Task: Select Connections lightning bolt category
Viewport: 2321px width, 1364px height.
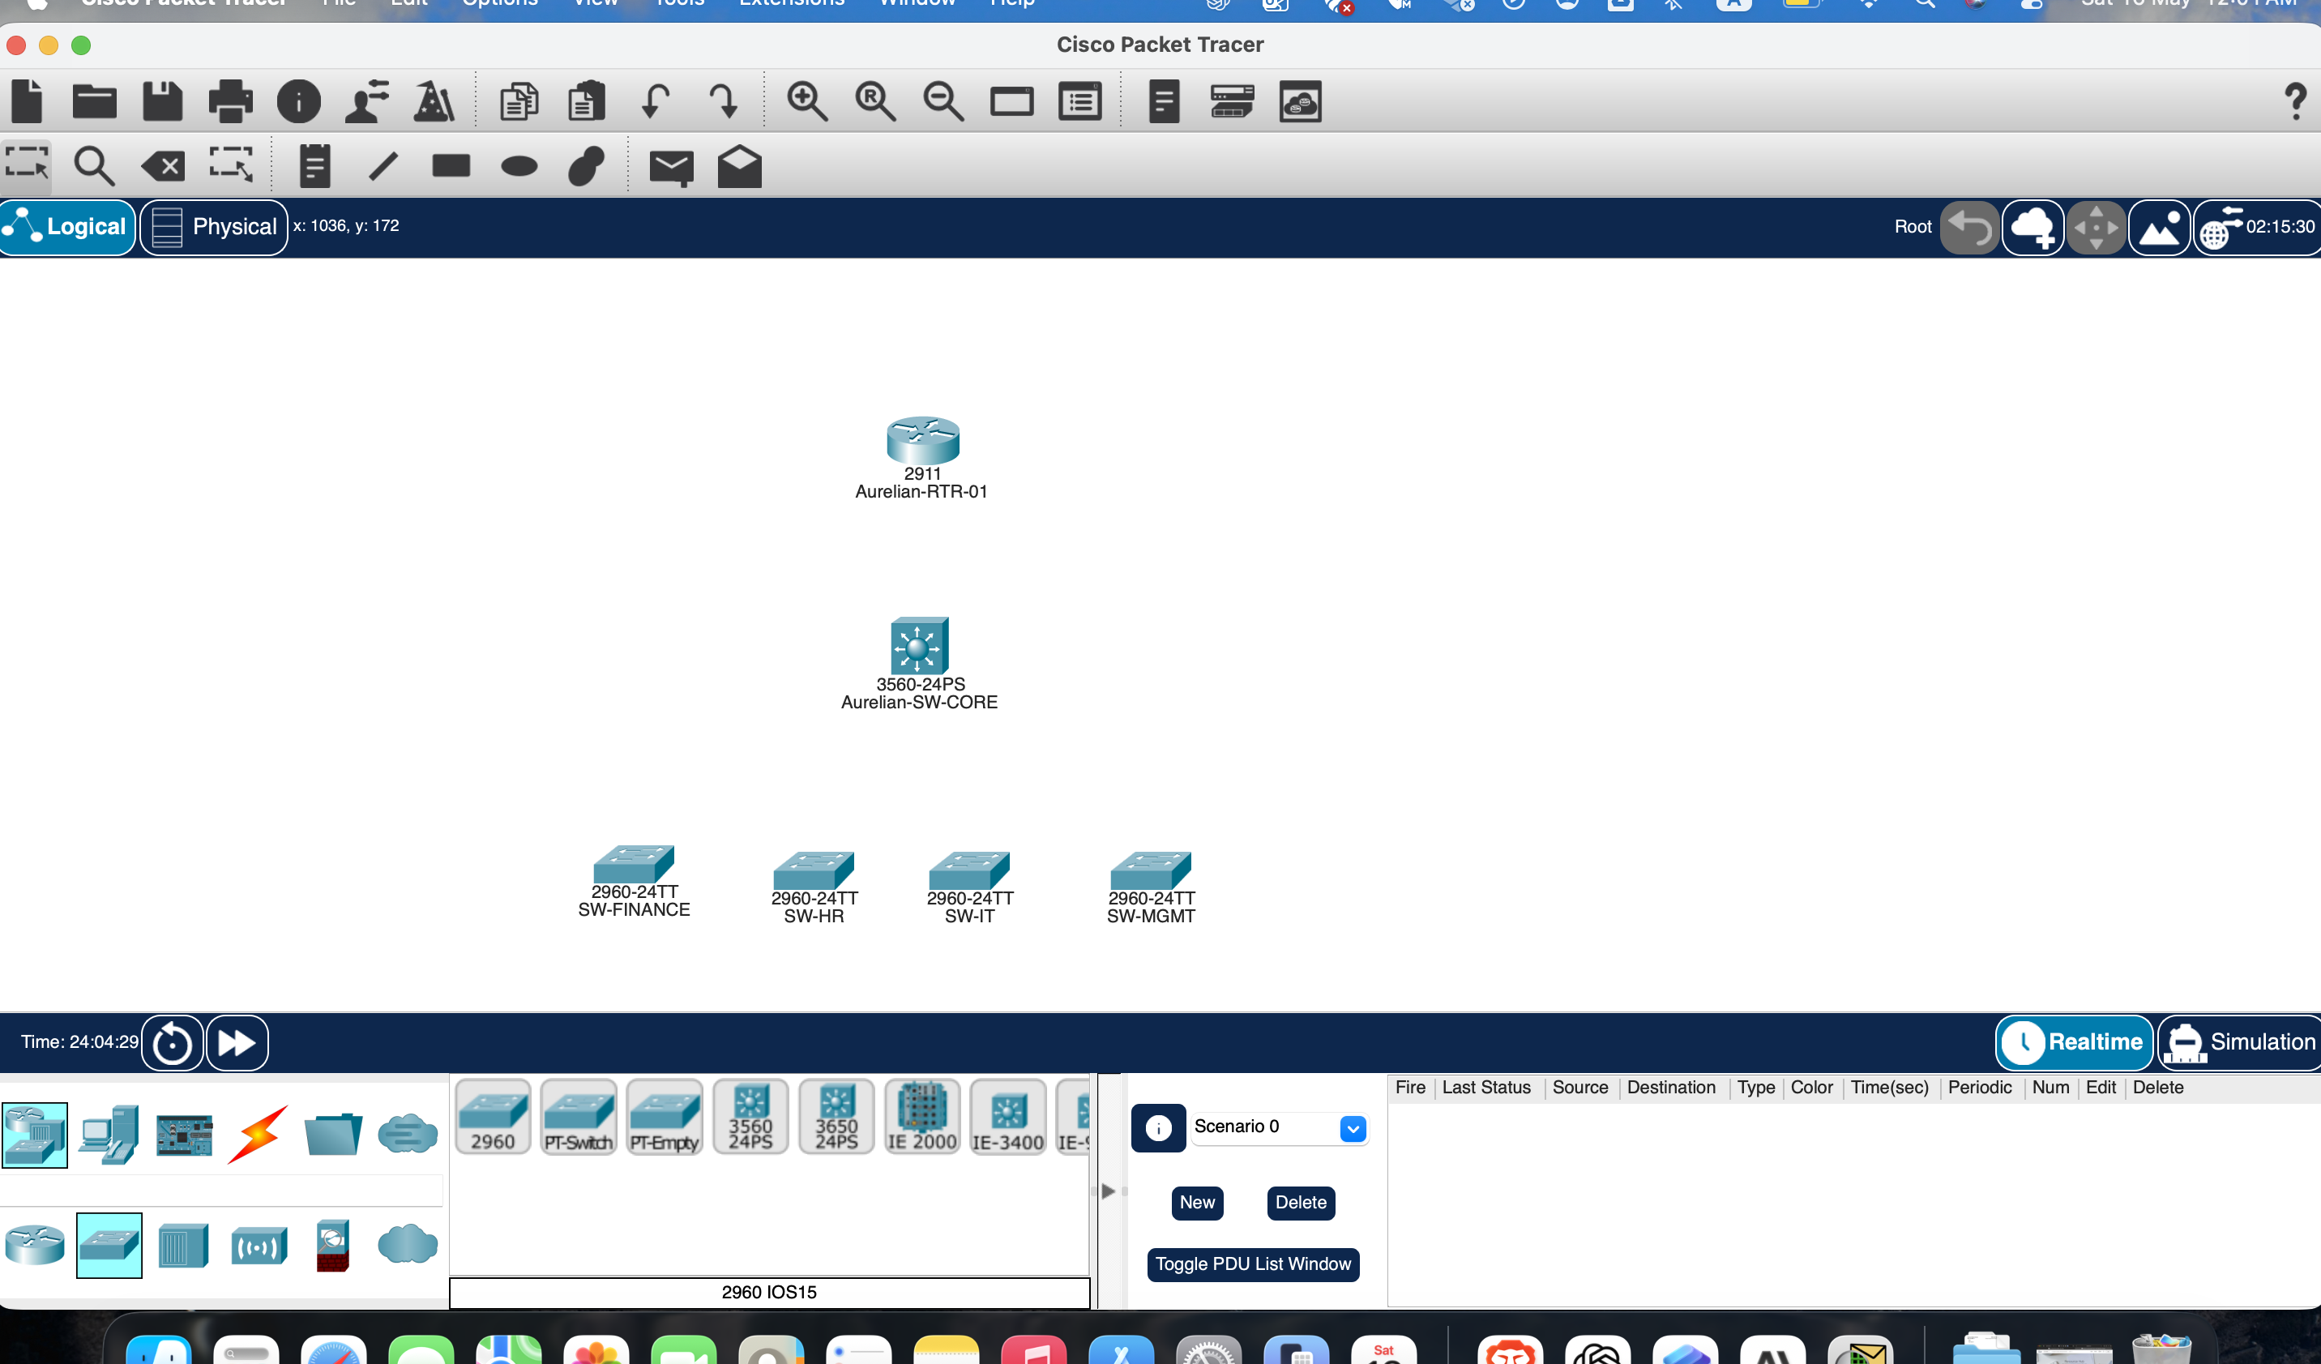Action: [x=258, y=1135]
